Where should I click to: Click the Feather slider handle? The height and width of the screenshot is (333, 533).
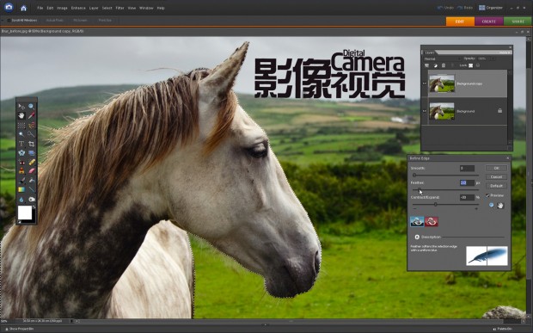click(x=420, y=189)
